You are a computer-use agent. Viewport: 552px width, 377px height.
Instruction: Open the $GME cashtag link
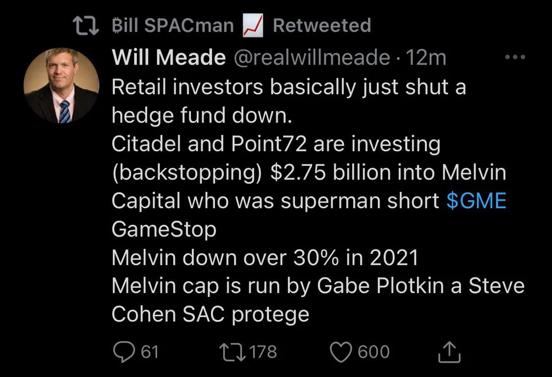point(476,201)
